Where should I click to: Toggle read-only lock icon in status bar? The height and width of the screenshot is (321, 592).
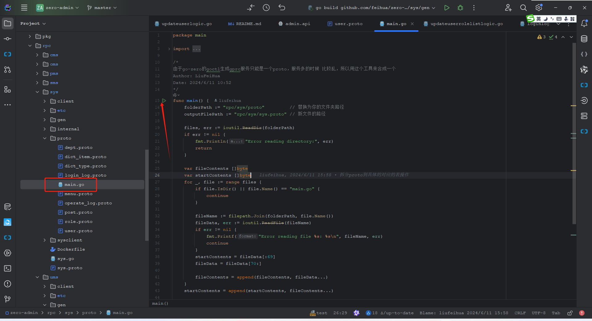[x=570, y=313]
